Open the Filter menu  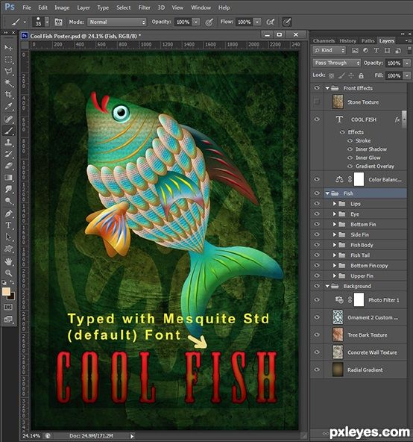click(x=144, y=7)
